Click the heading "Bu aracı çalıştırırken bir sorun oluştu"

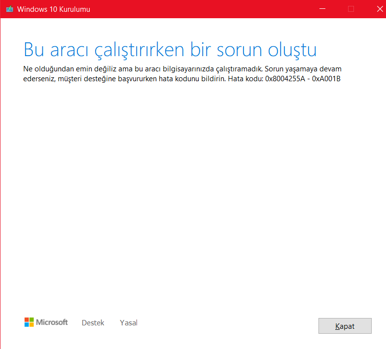(x=170, y=50)
